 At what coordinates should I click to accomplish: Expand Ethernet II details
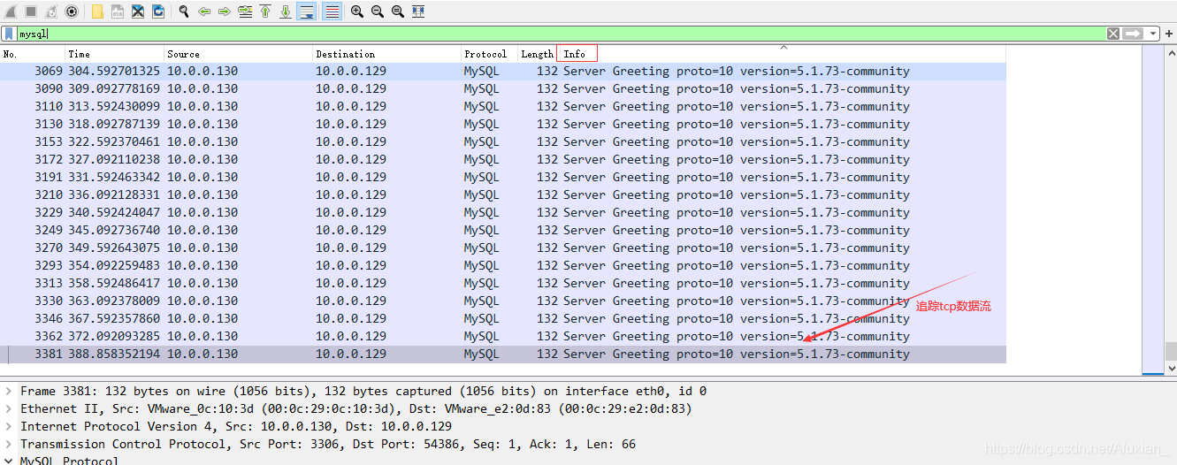pyautogui.click(x=9, y=408)
